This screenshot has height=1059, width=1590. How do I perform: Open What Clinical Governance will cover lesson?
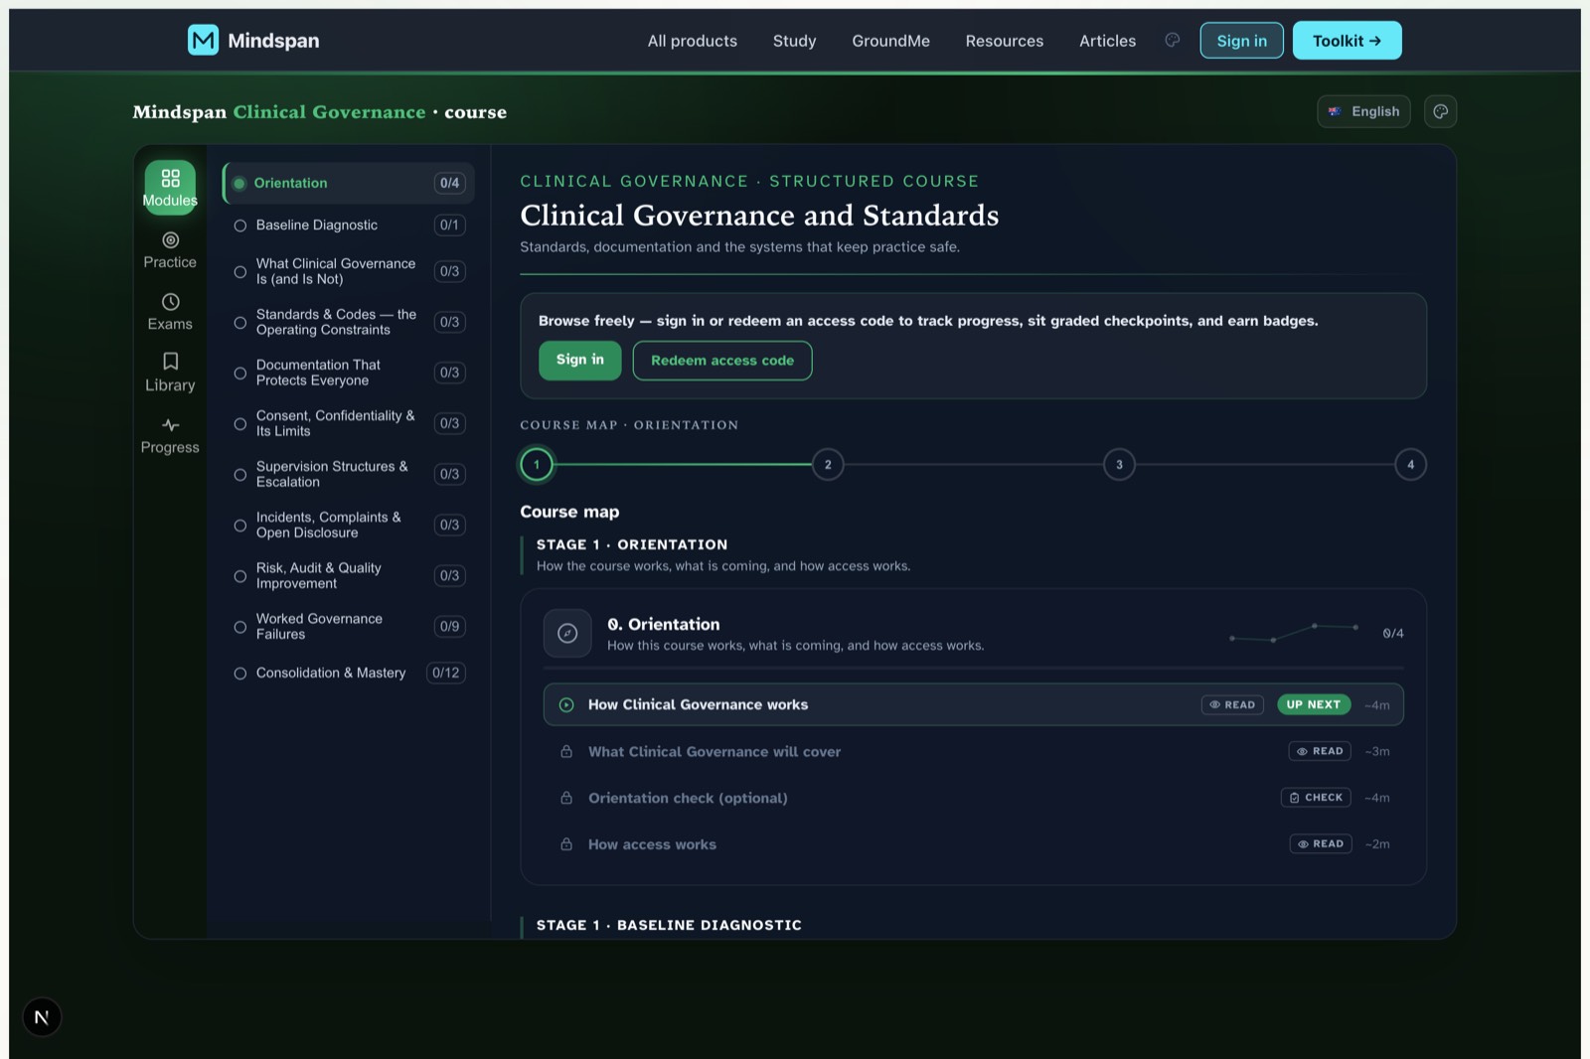(x=973, y=751)
